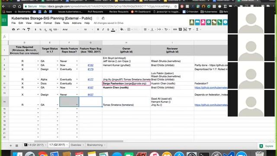The height and width of the screenshot is (156, 277).
Task: Switch to the Overview sheet tab
Action: pyautogui.click(x=76, y=145)
